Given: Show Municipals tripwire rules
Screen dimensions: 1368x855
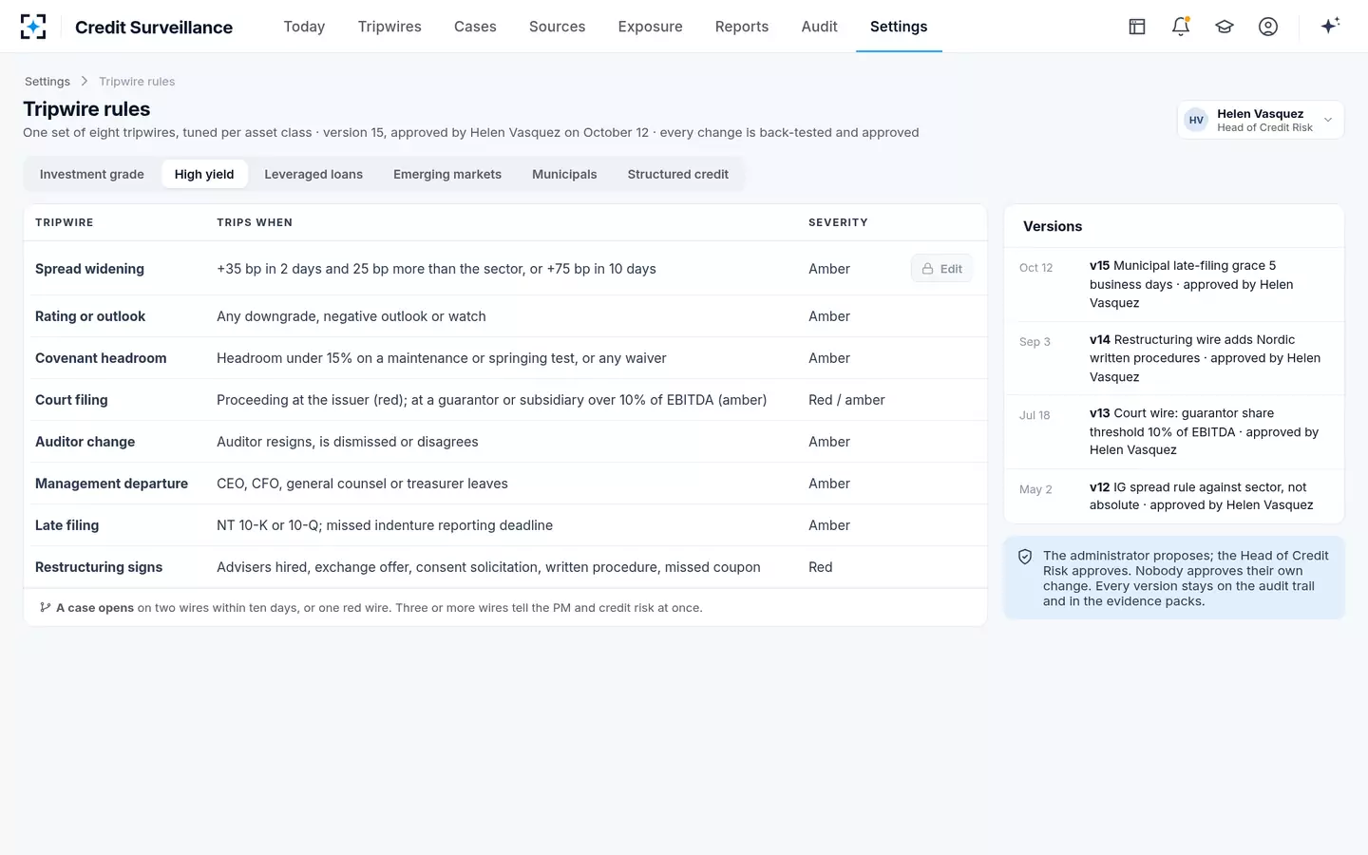Looking at the screenshot, I should 564,175.
